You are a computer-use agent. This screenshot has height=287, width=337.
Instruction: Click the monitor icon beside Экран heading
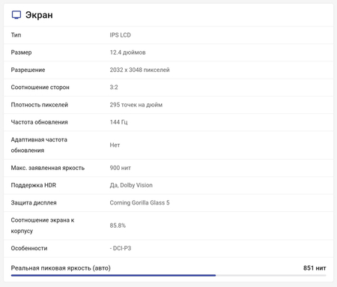[x=16, y=15]
